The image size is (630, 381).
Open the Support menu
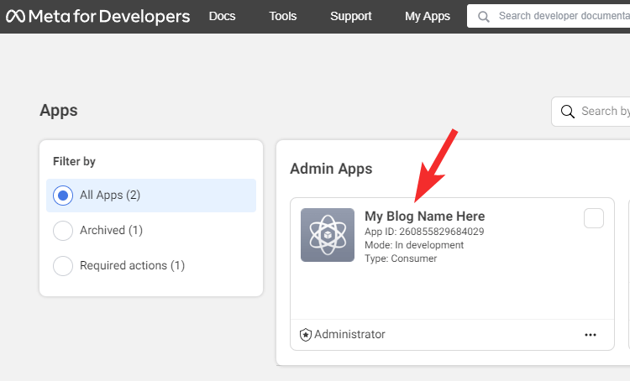(351, 16)
